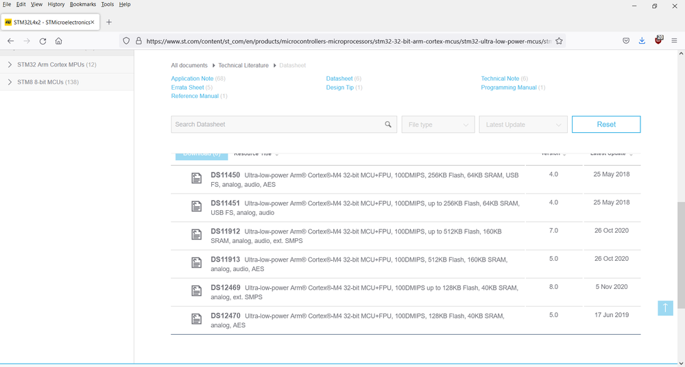This screenshot has height=367, width=685.
Task: Click version '8.0' of DS12469
Action: coord(553,287)
